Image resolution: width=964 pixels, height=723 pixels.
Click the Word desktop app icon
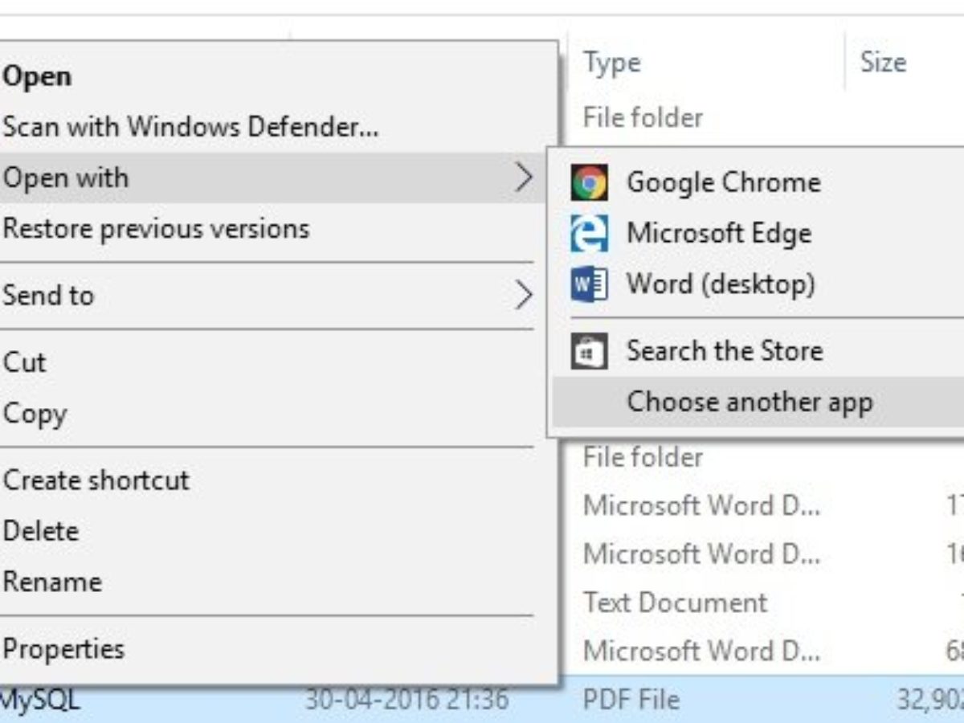[589, 284]
